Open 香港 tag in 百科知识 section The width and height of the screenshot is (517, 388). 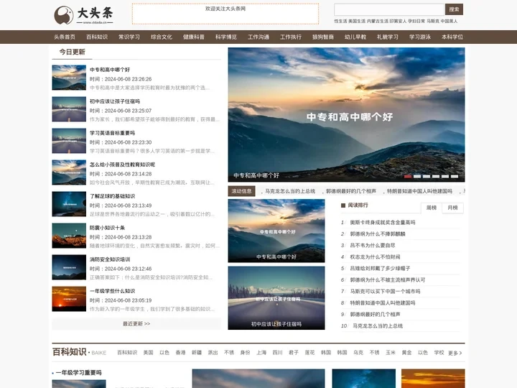pos(180,353)
